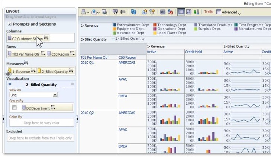The width and height of the screenshot is (271, 157).
Task: Click the import formatting toolbar icon
Action: 170,12
